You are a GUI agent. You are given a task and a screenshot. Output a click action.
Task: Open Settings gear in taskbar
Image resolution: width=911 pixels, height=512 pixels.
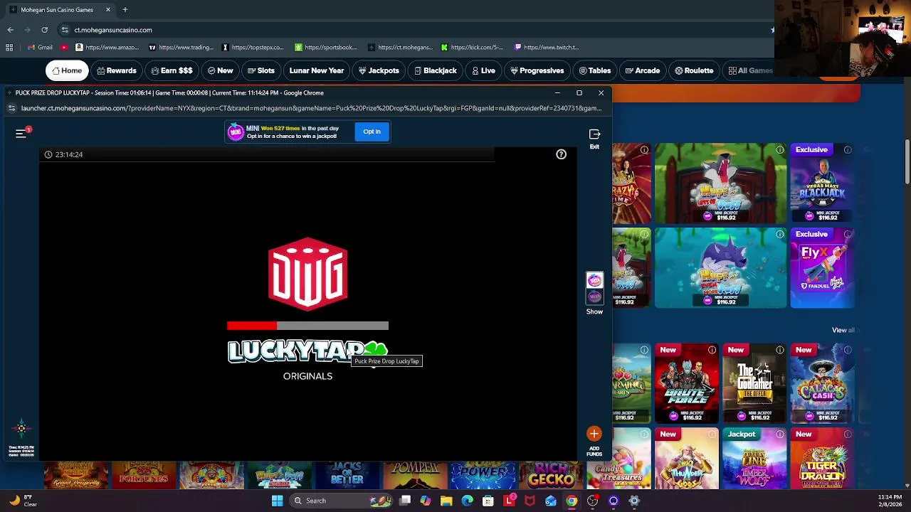[x=634, y=501]
